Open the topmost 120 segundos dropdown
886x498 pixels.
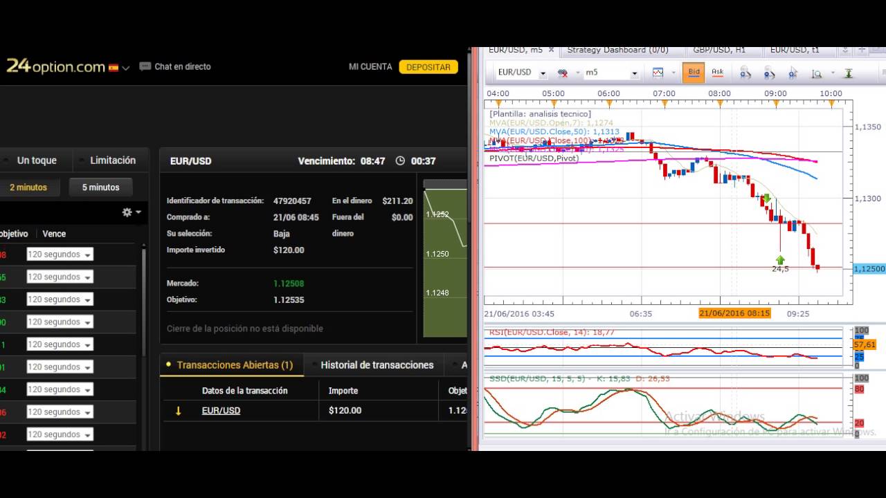click(60, 255)
